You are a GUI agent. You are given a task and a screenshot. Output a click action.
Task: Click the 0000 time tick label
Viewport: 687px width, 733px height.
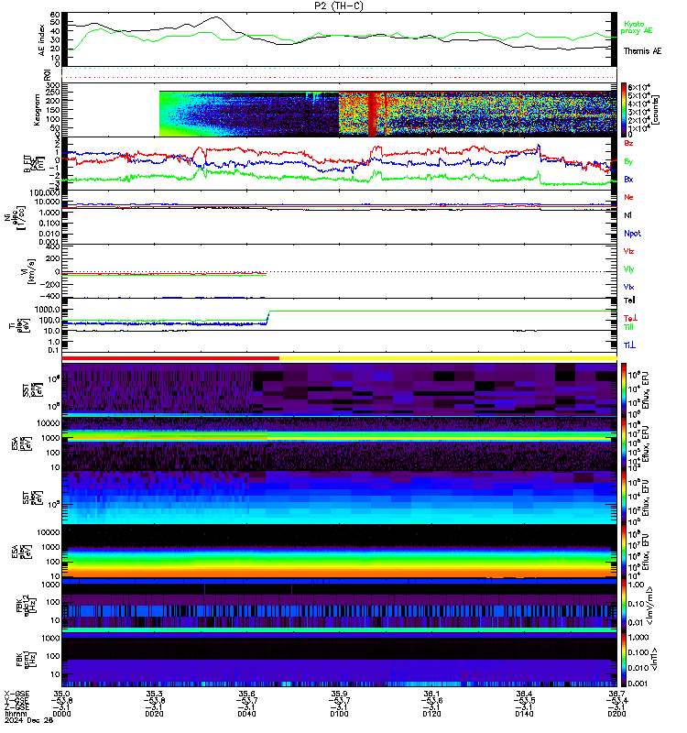[61, 714]
